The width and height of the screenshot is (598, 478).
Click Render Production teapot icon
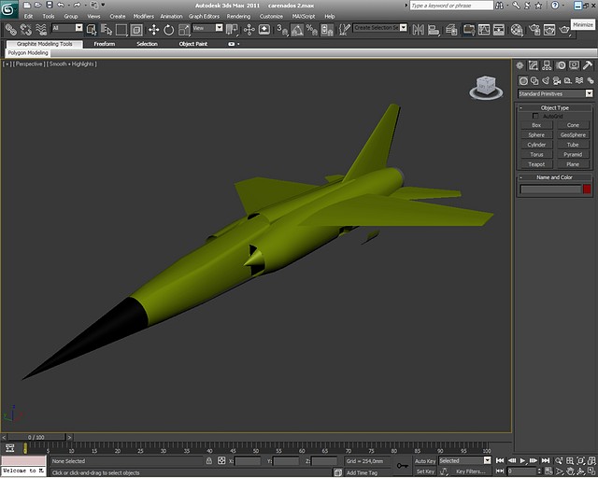tap(564, 29)
